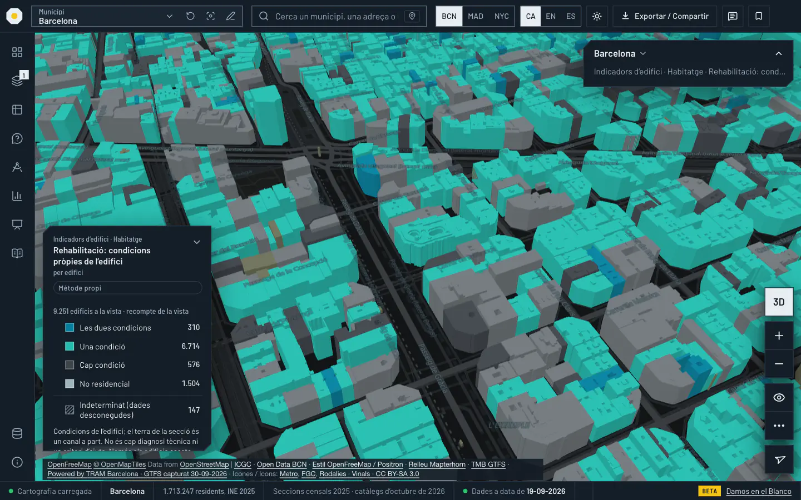The width and height of the screenshot is (801, 500).
Task: Click the compass navigation arrow button
Action: [779, 459]
